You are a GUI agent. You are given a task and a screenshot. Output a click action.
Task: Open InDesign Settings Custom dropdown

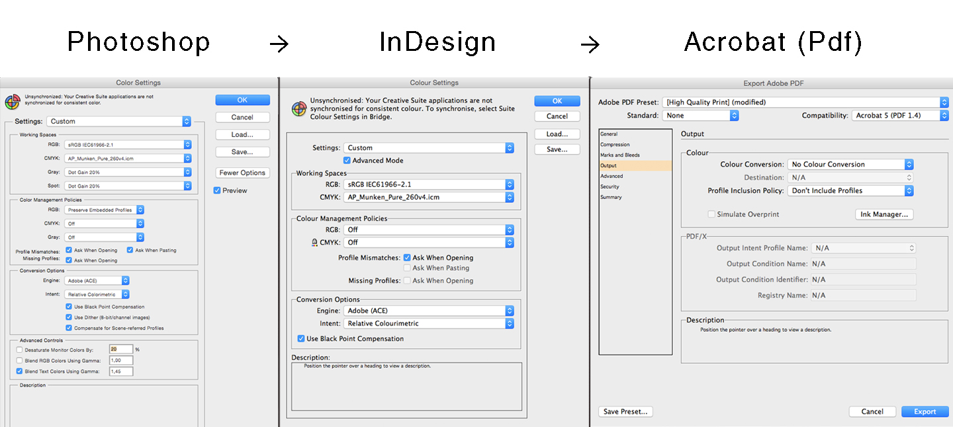point(429,148)
